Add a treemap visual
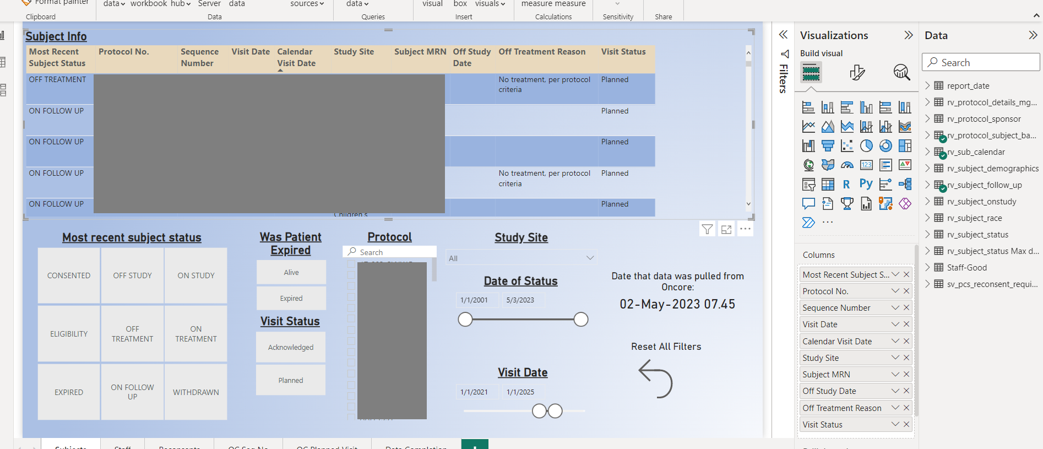The width and height of the screenshot is (1043, 449). (x=905, y=146)
